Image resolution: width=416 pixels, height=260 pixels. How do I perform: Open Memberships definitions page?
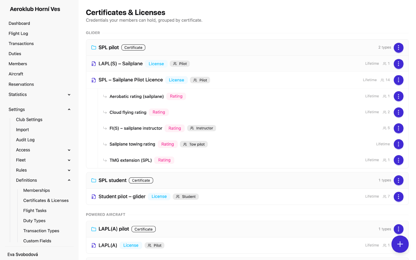pos(37,190)
